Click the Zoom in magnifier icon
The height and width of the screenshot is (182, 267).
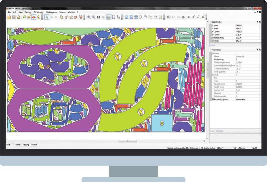[89, 17]
